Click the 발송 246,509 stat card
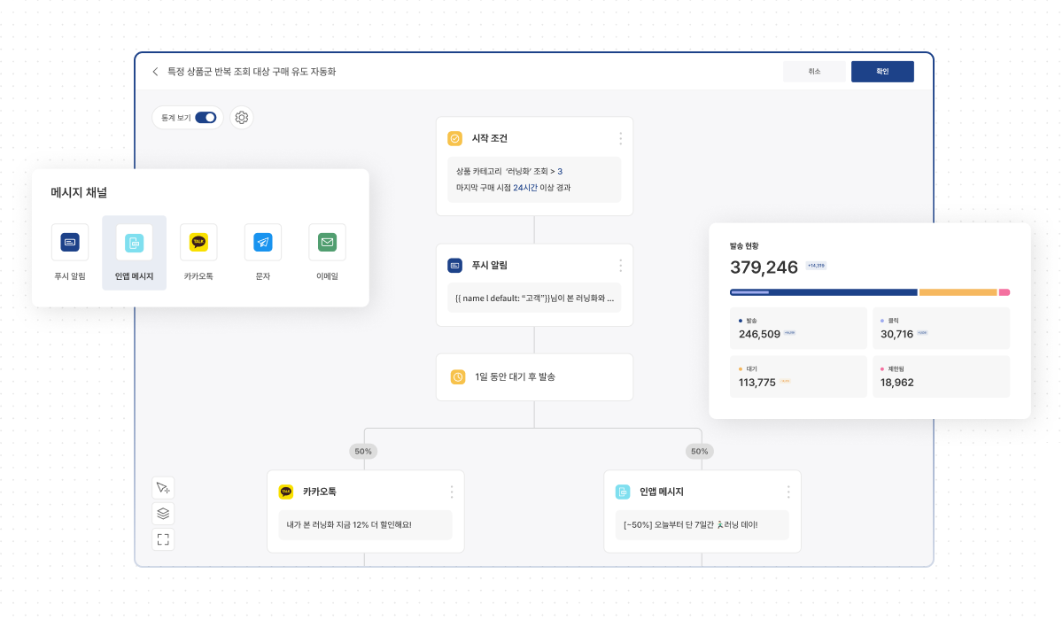Viewport: 1063px width, 620px height. (798, 329)
